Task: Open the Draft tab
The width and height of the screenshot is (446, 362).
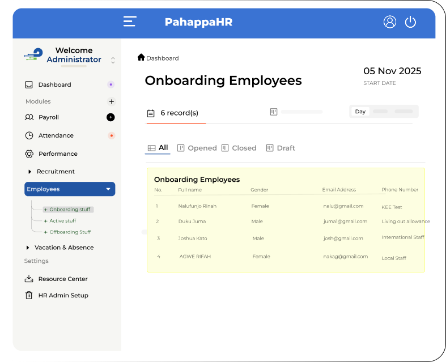Action: pyautogui.click(x=281, y=148)
